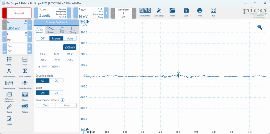Save the waveform with Save icon
The height and width of the screenshot is (134, 270).
[186, 12]
